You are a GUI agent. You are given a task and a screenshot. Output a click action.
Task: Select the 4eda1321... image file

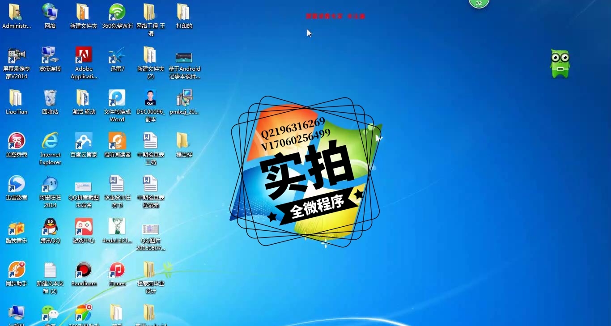pos(117,231)
